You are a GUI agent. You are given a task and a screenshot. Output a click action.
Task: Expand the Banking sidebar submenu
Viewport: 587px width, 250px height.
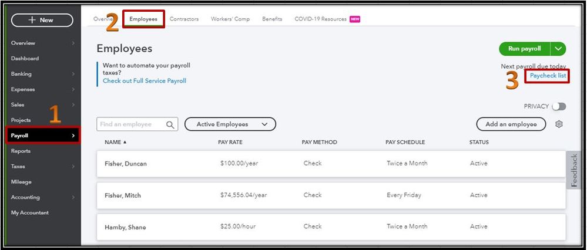73,74
